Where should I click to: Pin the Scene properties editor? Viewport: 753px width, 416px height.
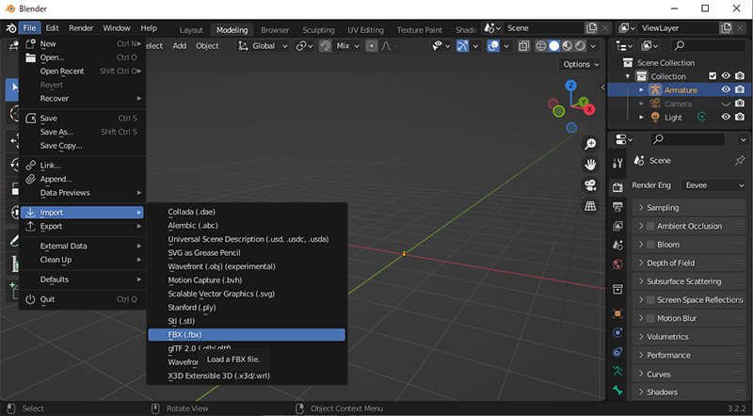[x=739, y=161]
